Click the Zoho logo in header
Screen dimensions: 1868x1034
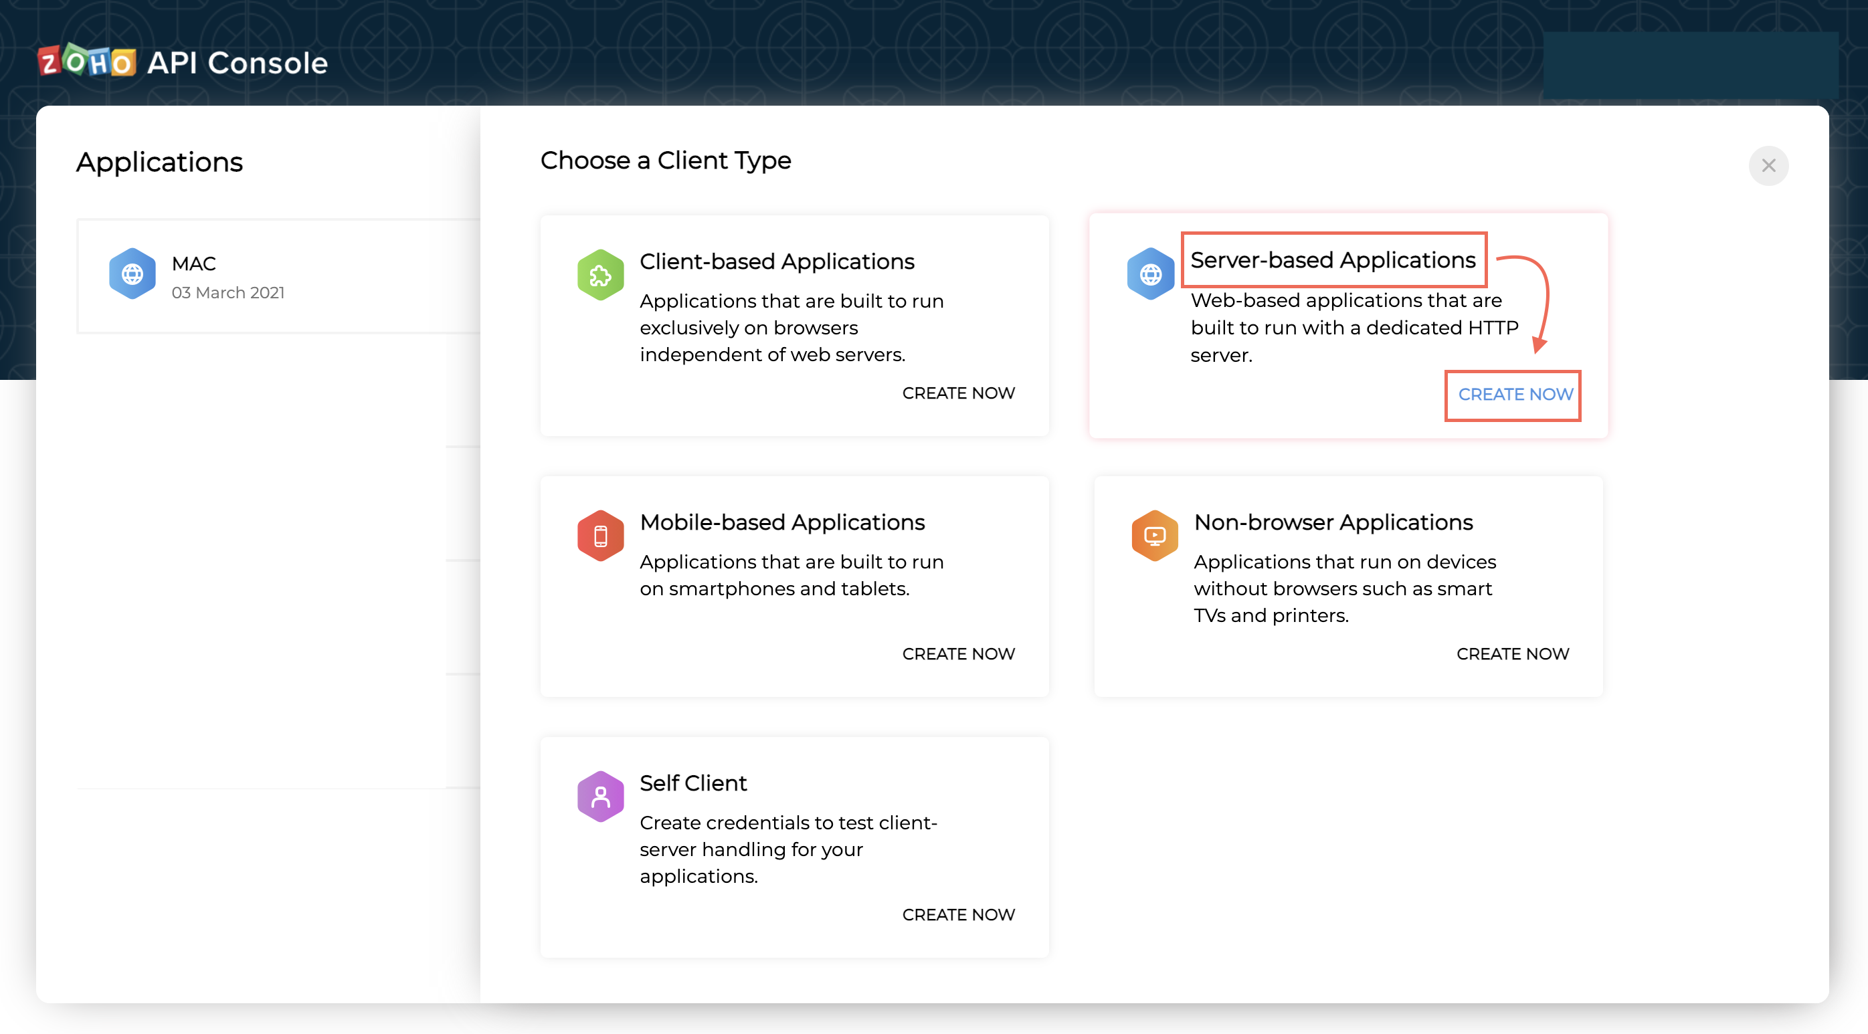point(86,62)
